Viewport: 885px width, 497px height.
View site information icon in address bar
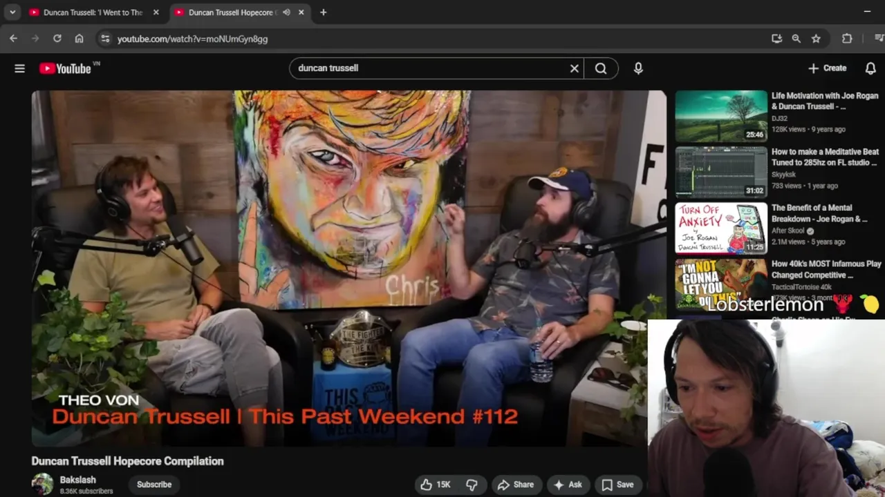click(x=105, y=39)
